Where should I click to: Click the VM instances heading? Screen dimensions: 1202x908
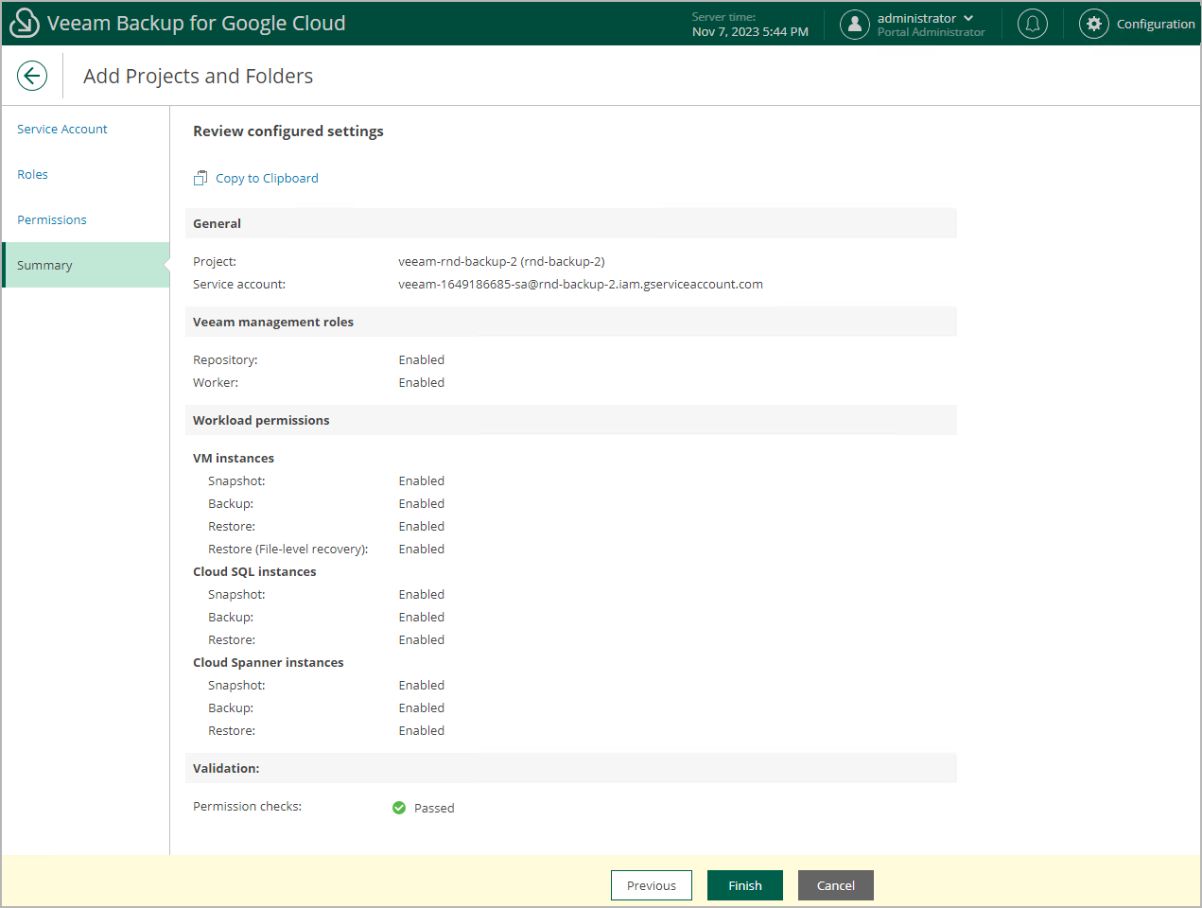tap(234, 458)
